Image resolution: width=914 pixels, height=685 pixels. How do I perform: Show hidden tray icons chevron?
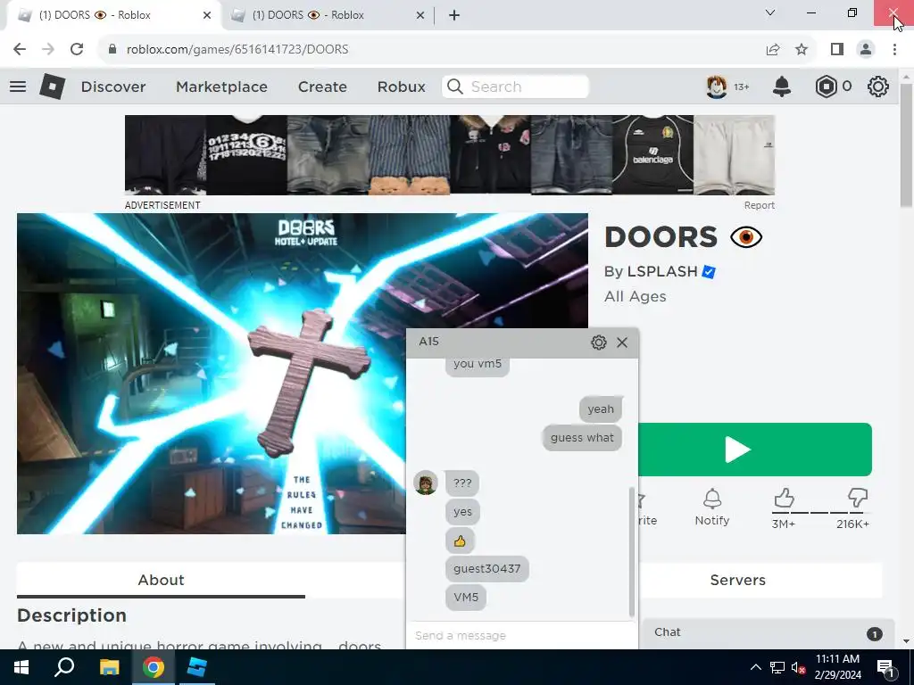click(755, 667)
